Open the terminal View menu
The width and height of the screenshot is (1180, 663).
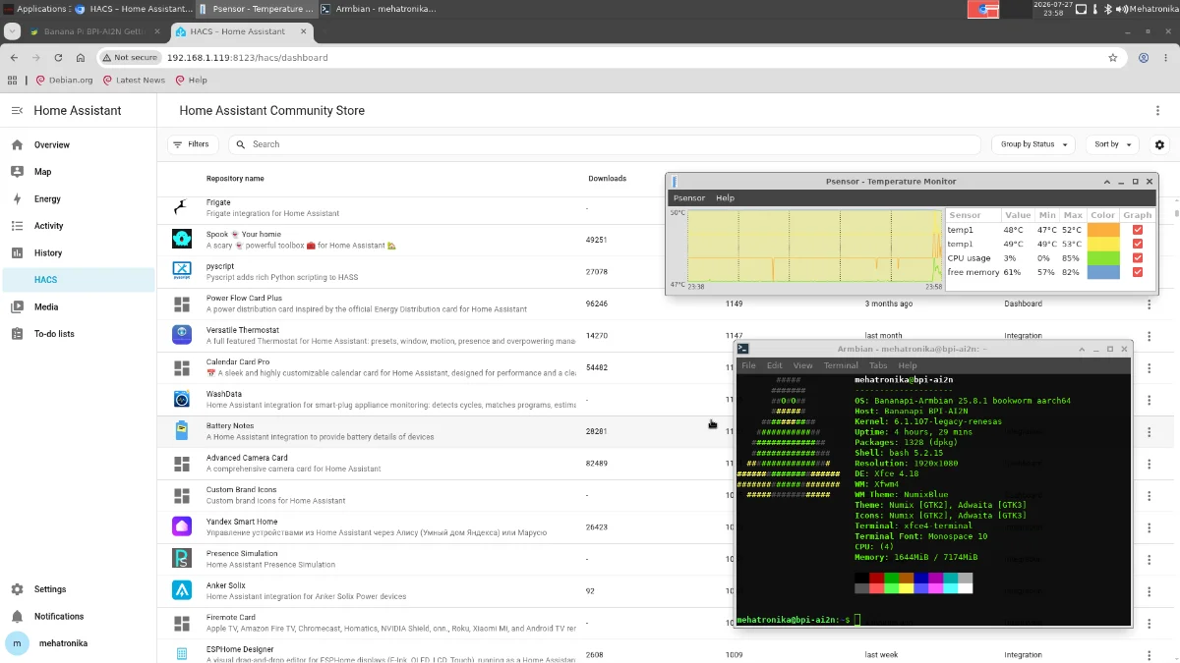click(x=802, y=365)
